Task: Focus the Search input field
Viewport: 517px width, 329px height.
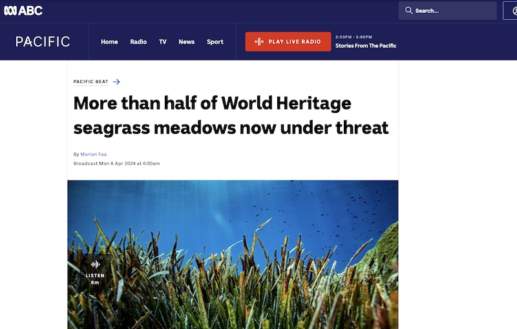Action: click(x=447, y=10)
